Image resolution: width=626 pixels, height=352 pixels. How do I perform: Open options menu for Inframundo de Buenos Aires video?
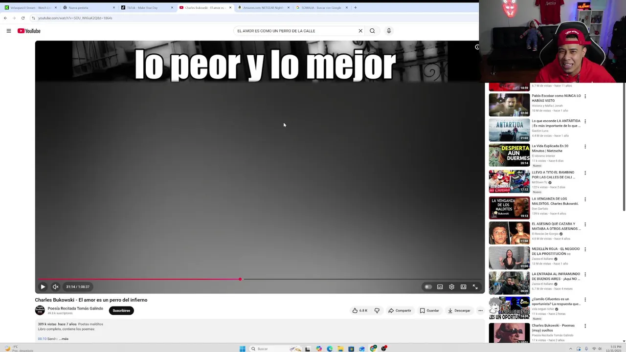click(x=585, y=274)
